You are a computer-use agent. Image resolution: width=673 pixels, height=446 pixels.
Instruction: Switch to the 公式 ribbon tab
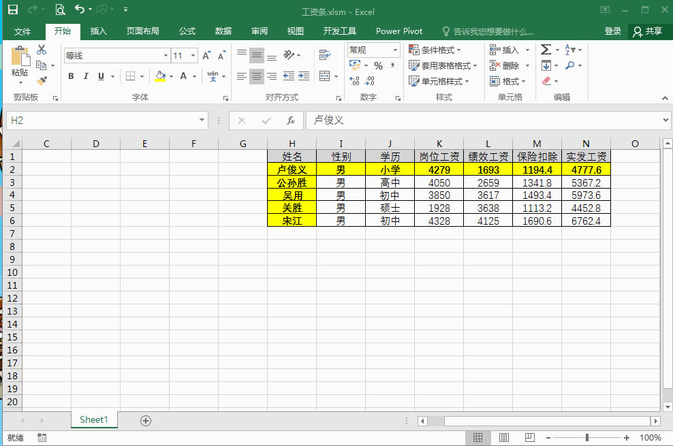187,31
